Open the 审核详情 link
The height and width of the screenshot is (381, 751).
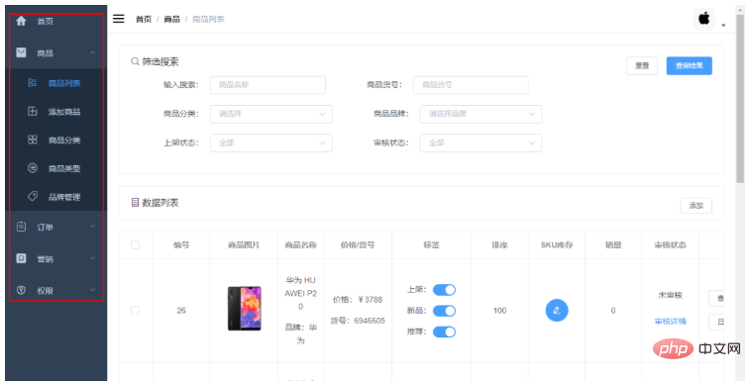point(670,322)
